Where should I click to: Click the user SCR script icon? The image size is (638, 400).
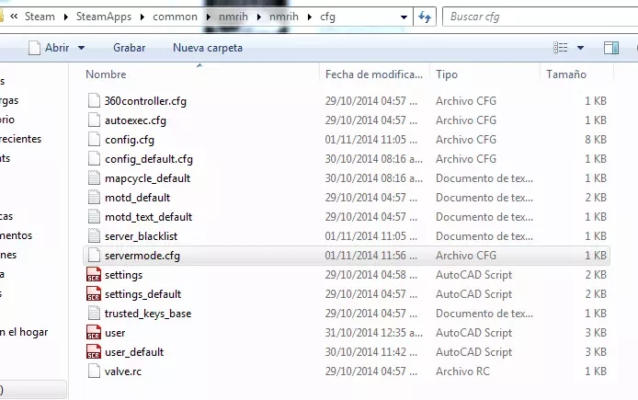[x=94, y=333]
